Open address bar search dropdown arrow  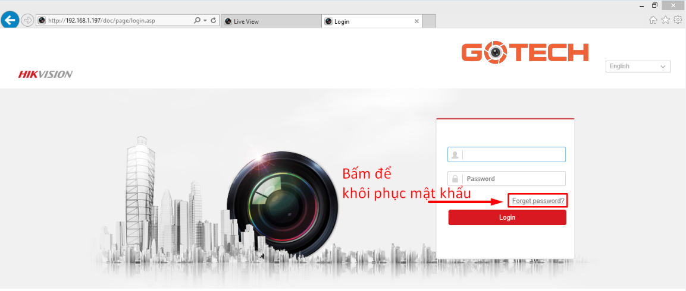[205, 21]
